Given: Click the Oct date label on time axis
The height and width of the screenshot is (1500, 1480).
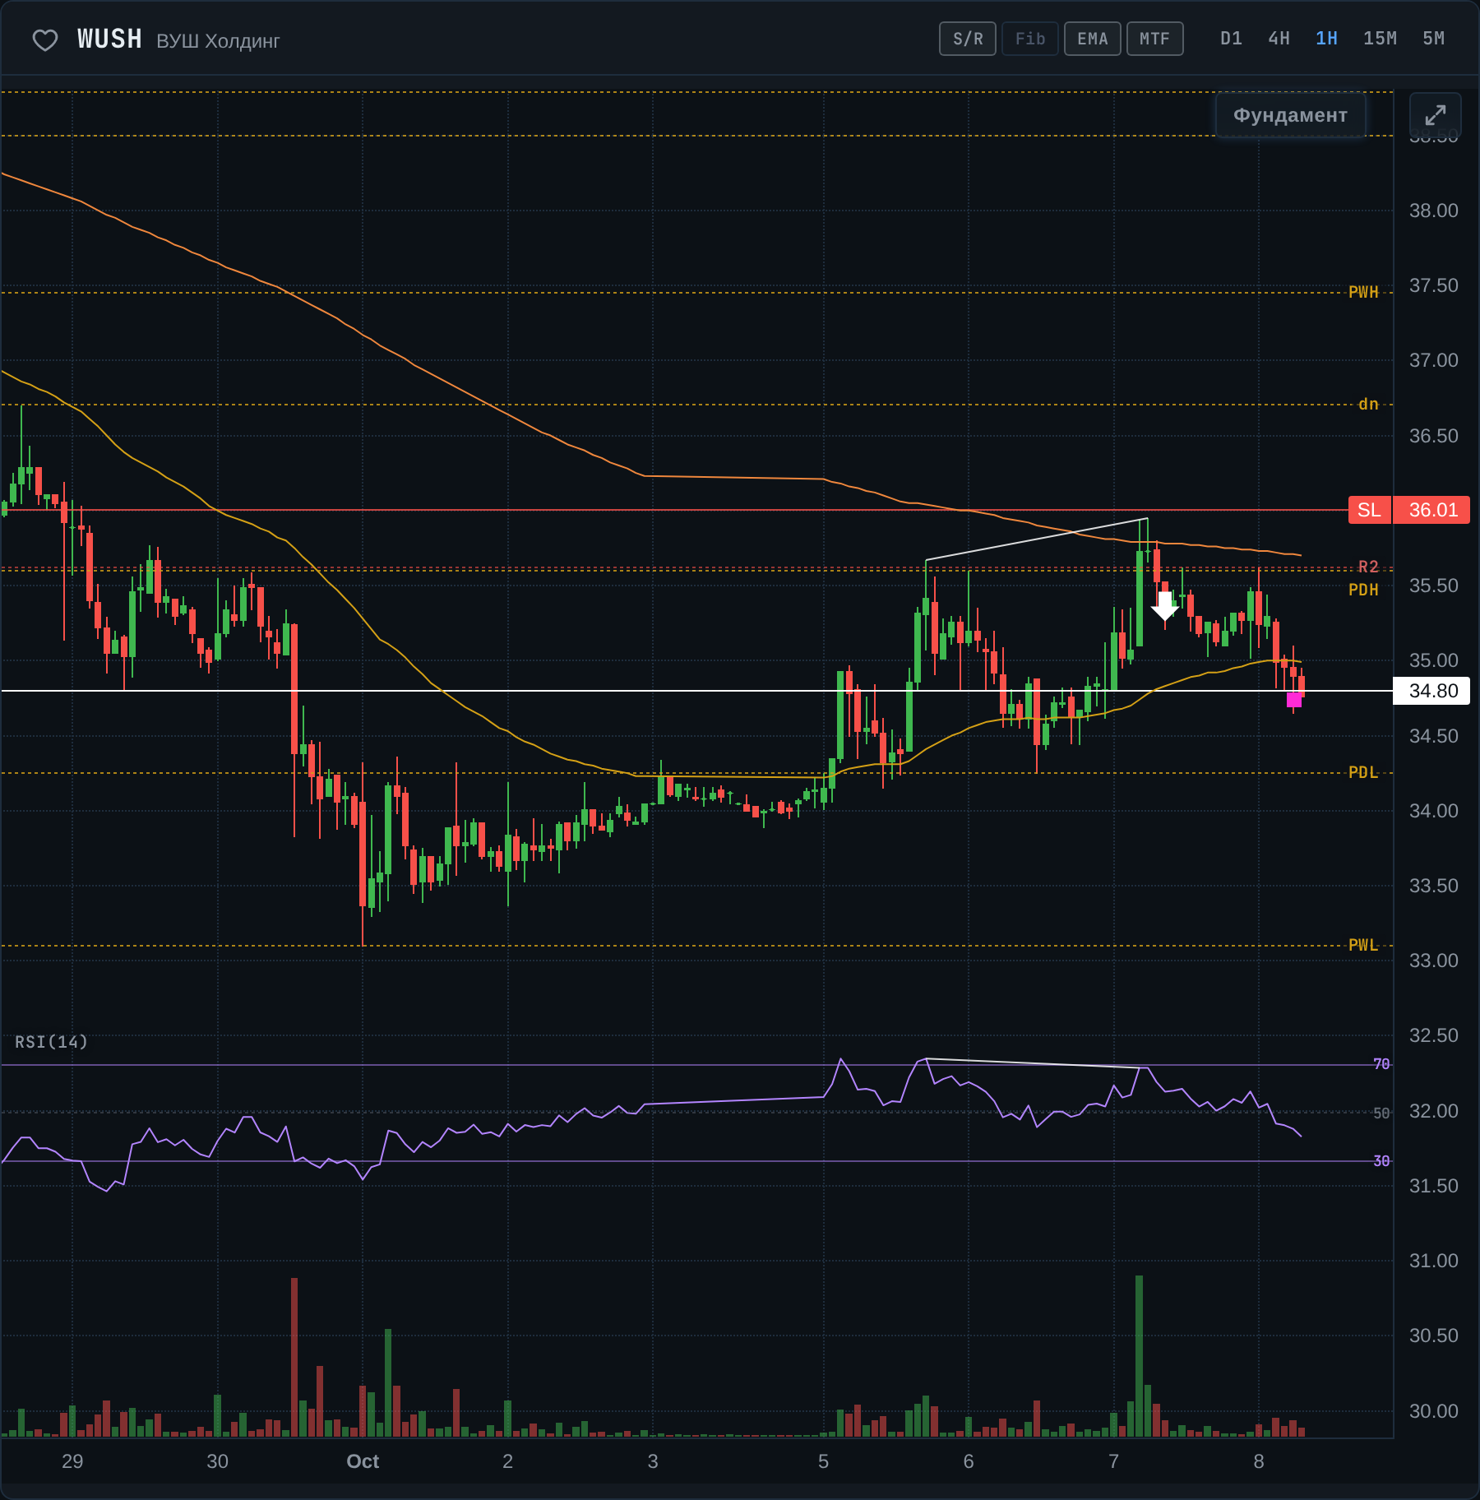Looking at the screenshot, I should point(363,1461).
